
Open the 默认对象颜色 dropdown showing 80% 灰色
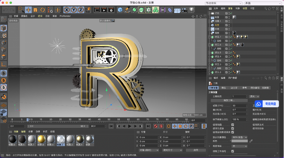(x=239, y=137)
